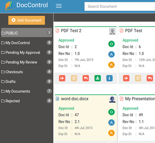Click the Word file icon on word doc.docx
The height and width of the screenshot is (143, 155).
(x=57, y=99)
